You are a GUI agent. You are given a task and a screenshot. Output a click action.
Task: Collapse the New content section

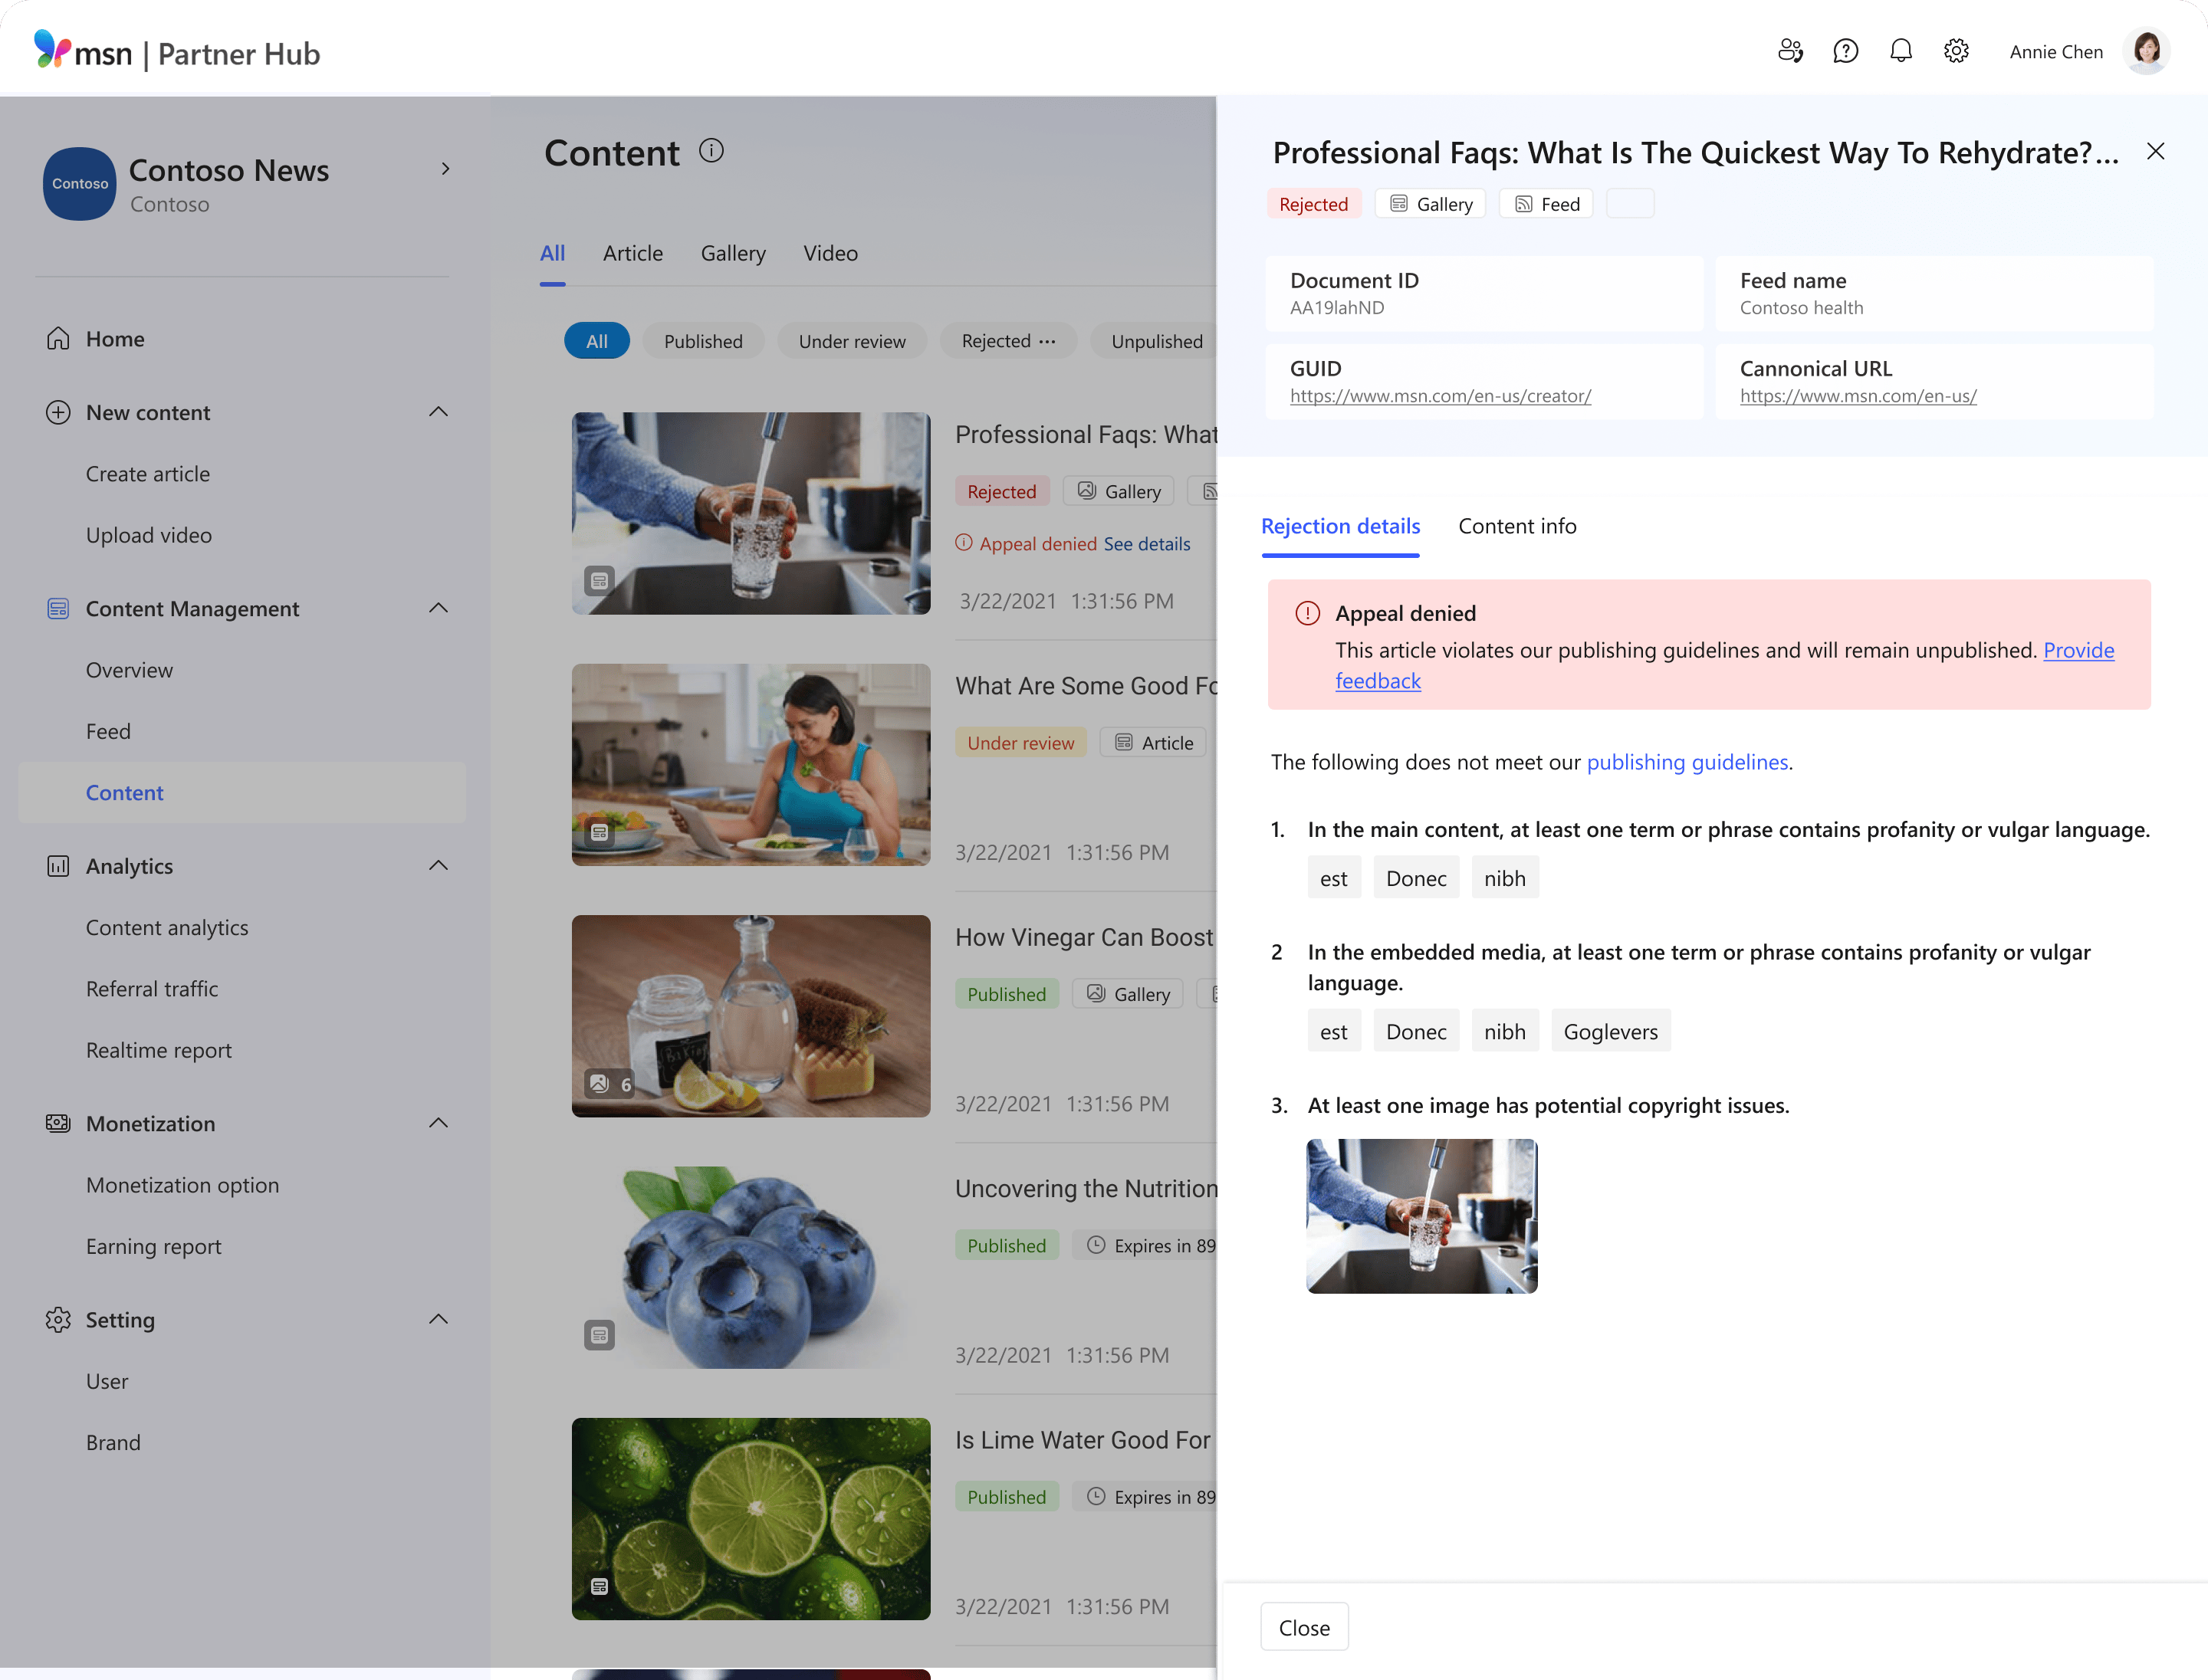pos(439,412)
